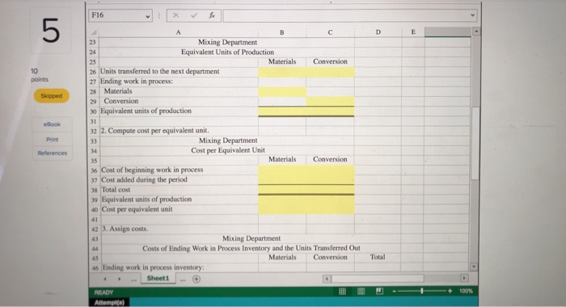This screenshot has width=566, height=307.
Task: Select 'Units transferred to the next department' cell
Action: (179, 72)
